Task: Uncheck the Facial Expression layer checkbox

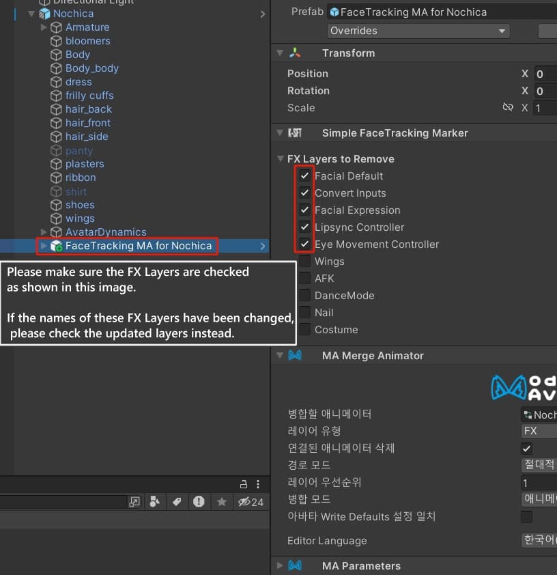Action: [x=305, y=210]
